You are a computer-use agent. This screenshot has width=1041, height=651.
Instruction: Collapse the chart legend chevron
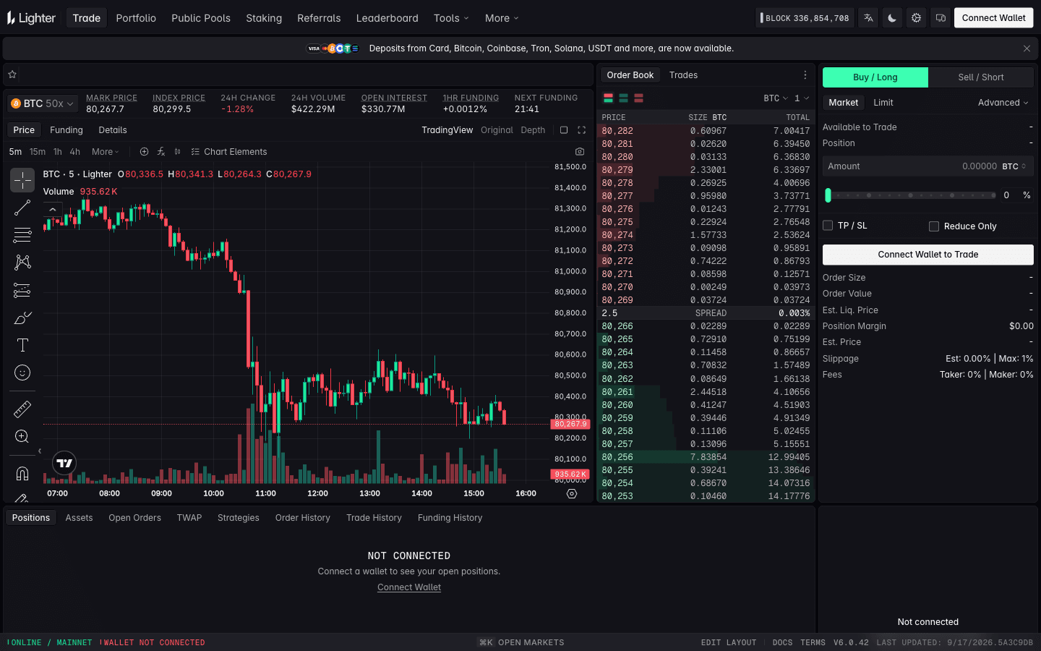(53, 210)
